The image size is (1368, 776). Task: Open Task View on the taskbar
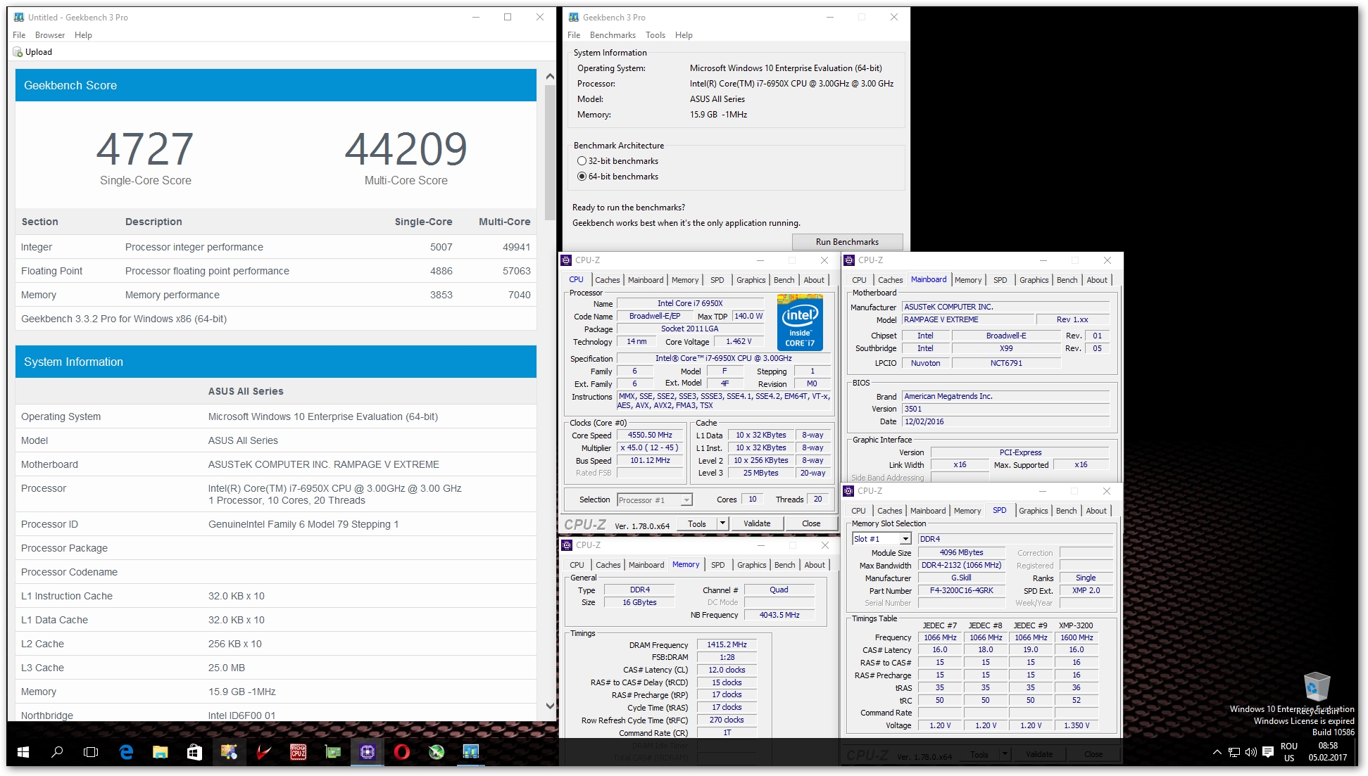tap(91, 752)
